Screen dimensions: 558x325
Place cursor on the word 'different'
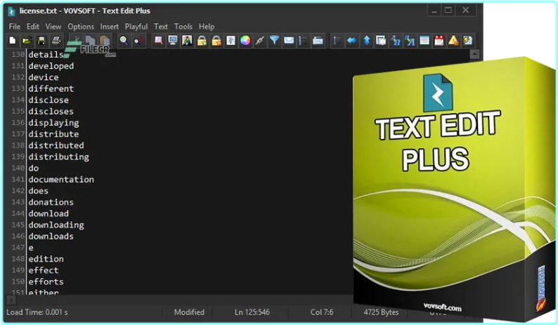tap(51, 88)
